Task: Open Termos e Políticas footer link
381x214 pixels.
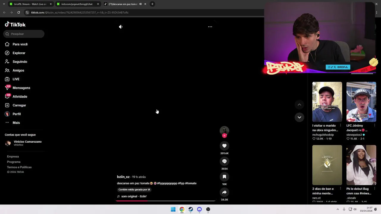Action: click(x=19, y=167)
